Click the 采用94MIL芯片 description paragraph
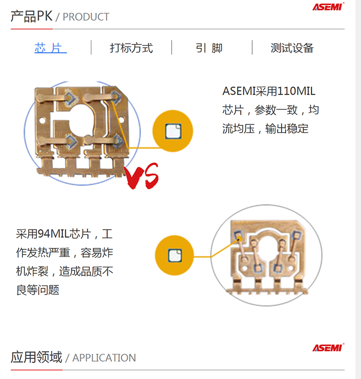Image resolution: width=361 pixels, height=379 pixels. [64, 262]
